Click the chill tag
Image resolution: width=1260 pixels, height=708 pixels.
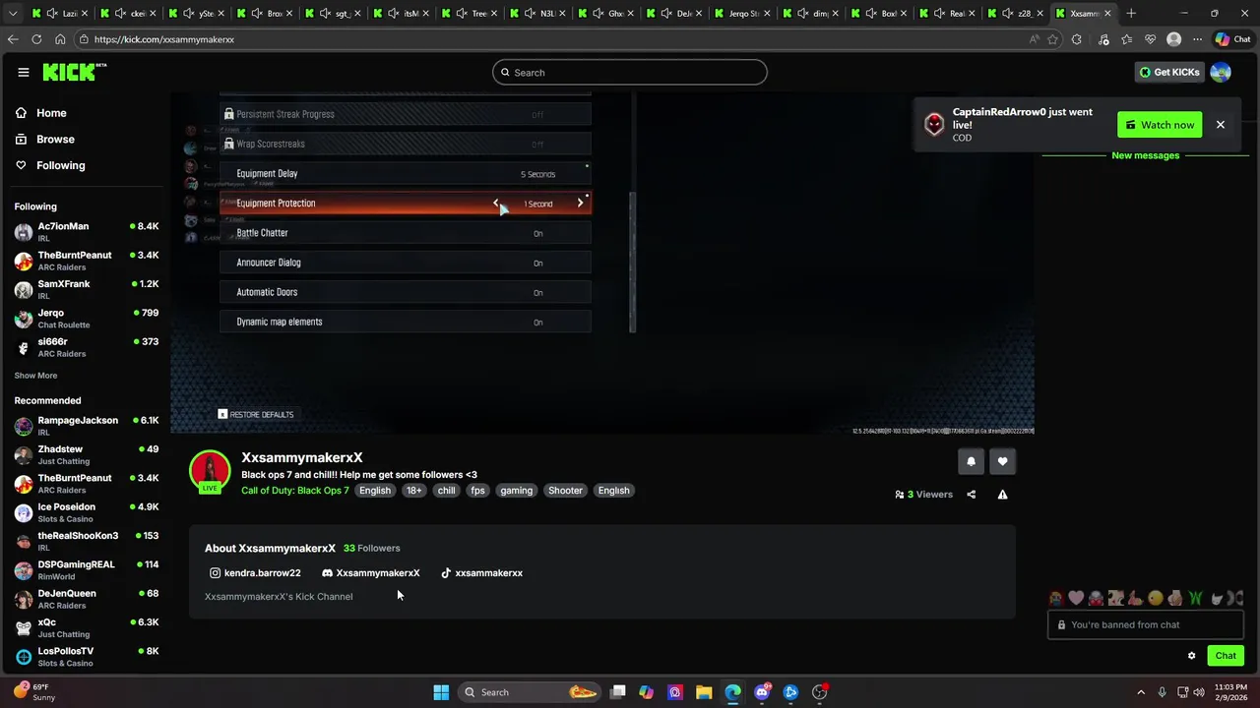(x=446, y=491)
